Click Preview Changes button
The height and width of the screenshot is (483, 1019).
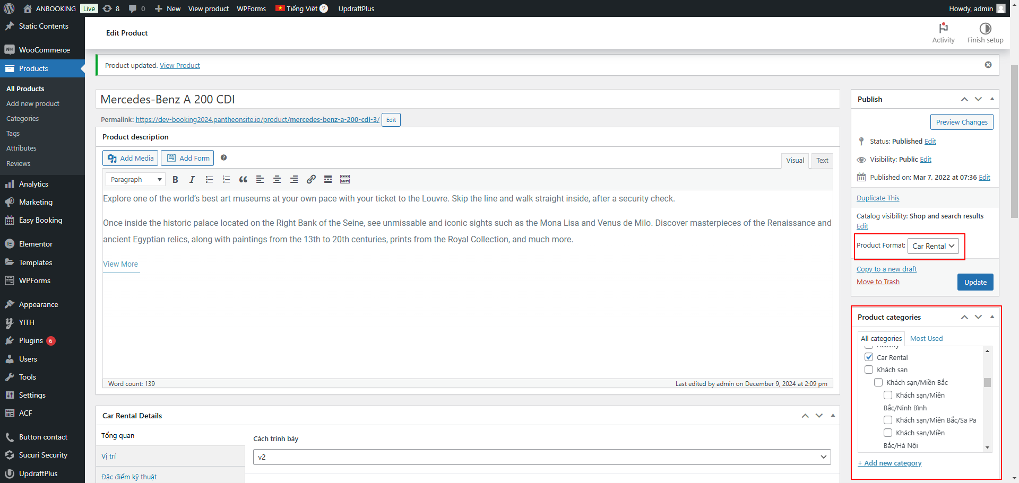tap(962, 122)
